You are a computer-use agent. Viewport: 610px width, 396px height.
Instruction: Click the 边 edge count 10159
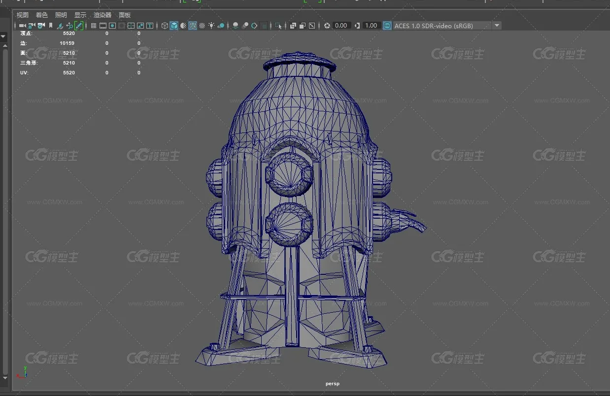tap(67, 43)
